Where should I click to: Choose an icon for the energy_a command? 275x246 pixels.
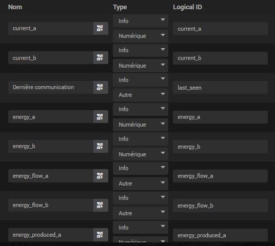101,117
